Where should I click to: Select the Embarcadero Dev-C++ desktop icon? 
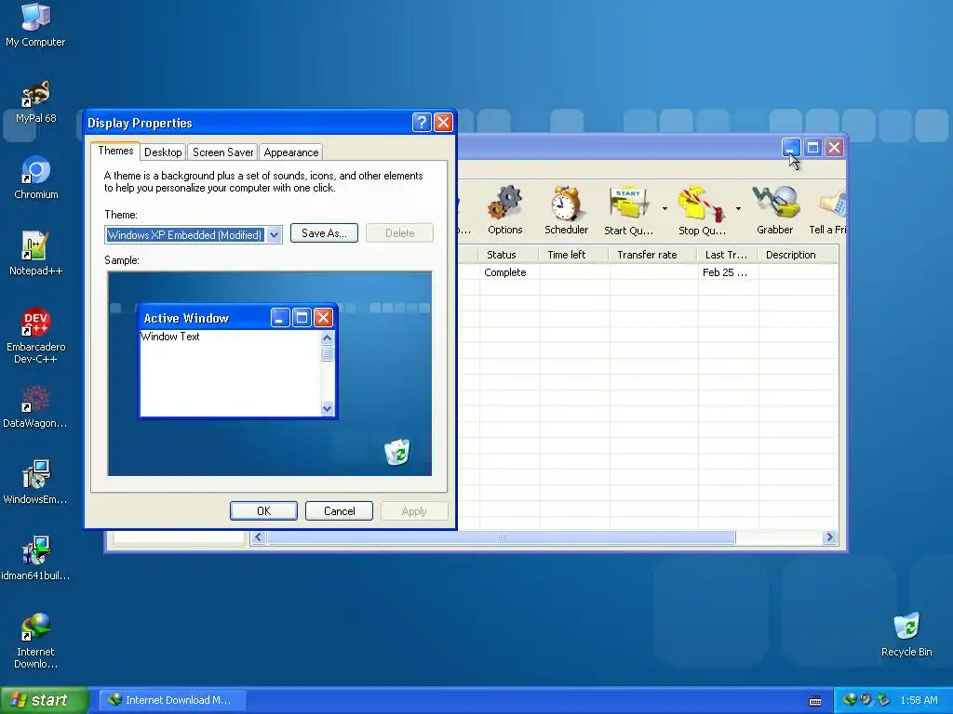tap(36, 336)
